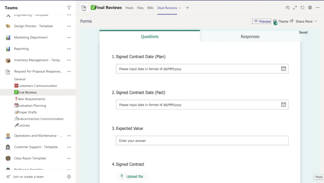Open more options for Customer Support - Template
324x183 pixels.
tap(69, 147)
